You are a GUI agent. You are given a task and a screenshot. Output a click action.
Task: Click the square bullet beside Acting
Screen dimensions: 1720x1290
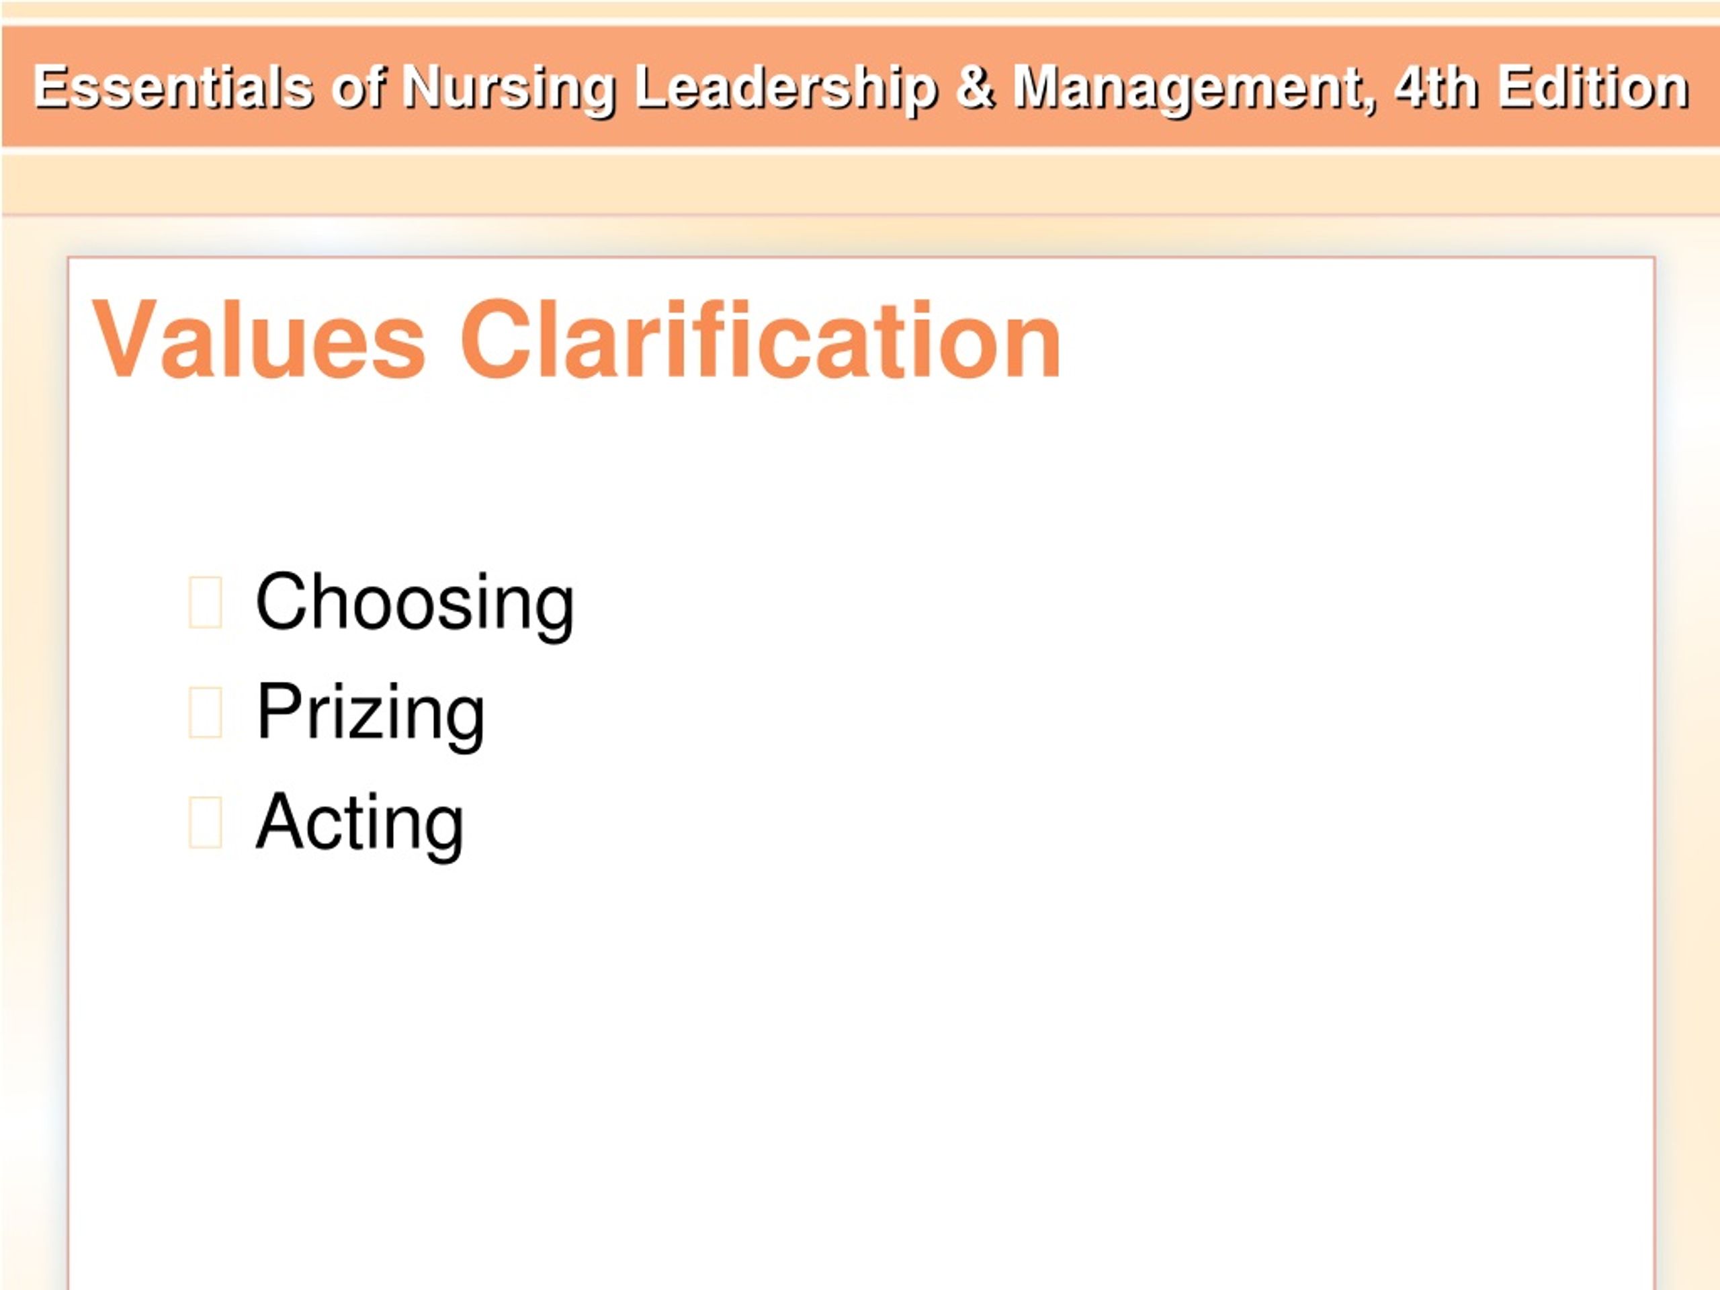[x=206, y=822]
